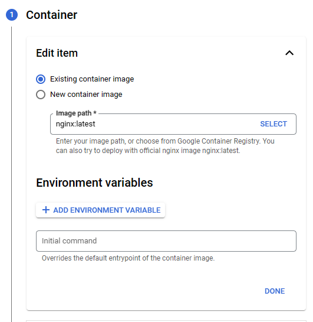Select the Existing container image radio button

tap(41, 79)
